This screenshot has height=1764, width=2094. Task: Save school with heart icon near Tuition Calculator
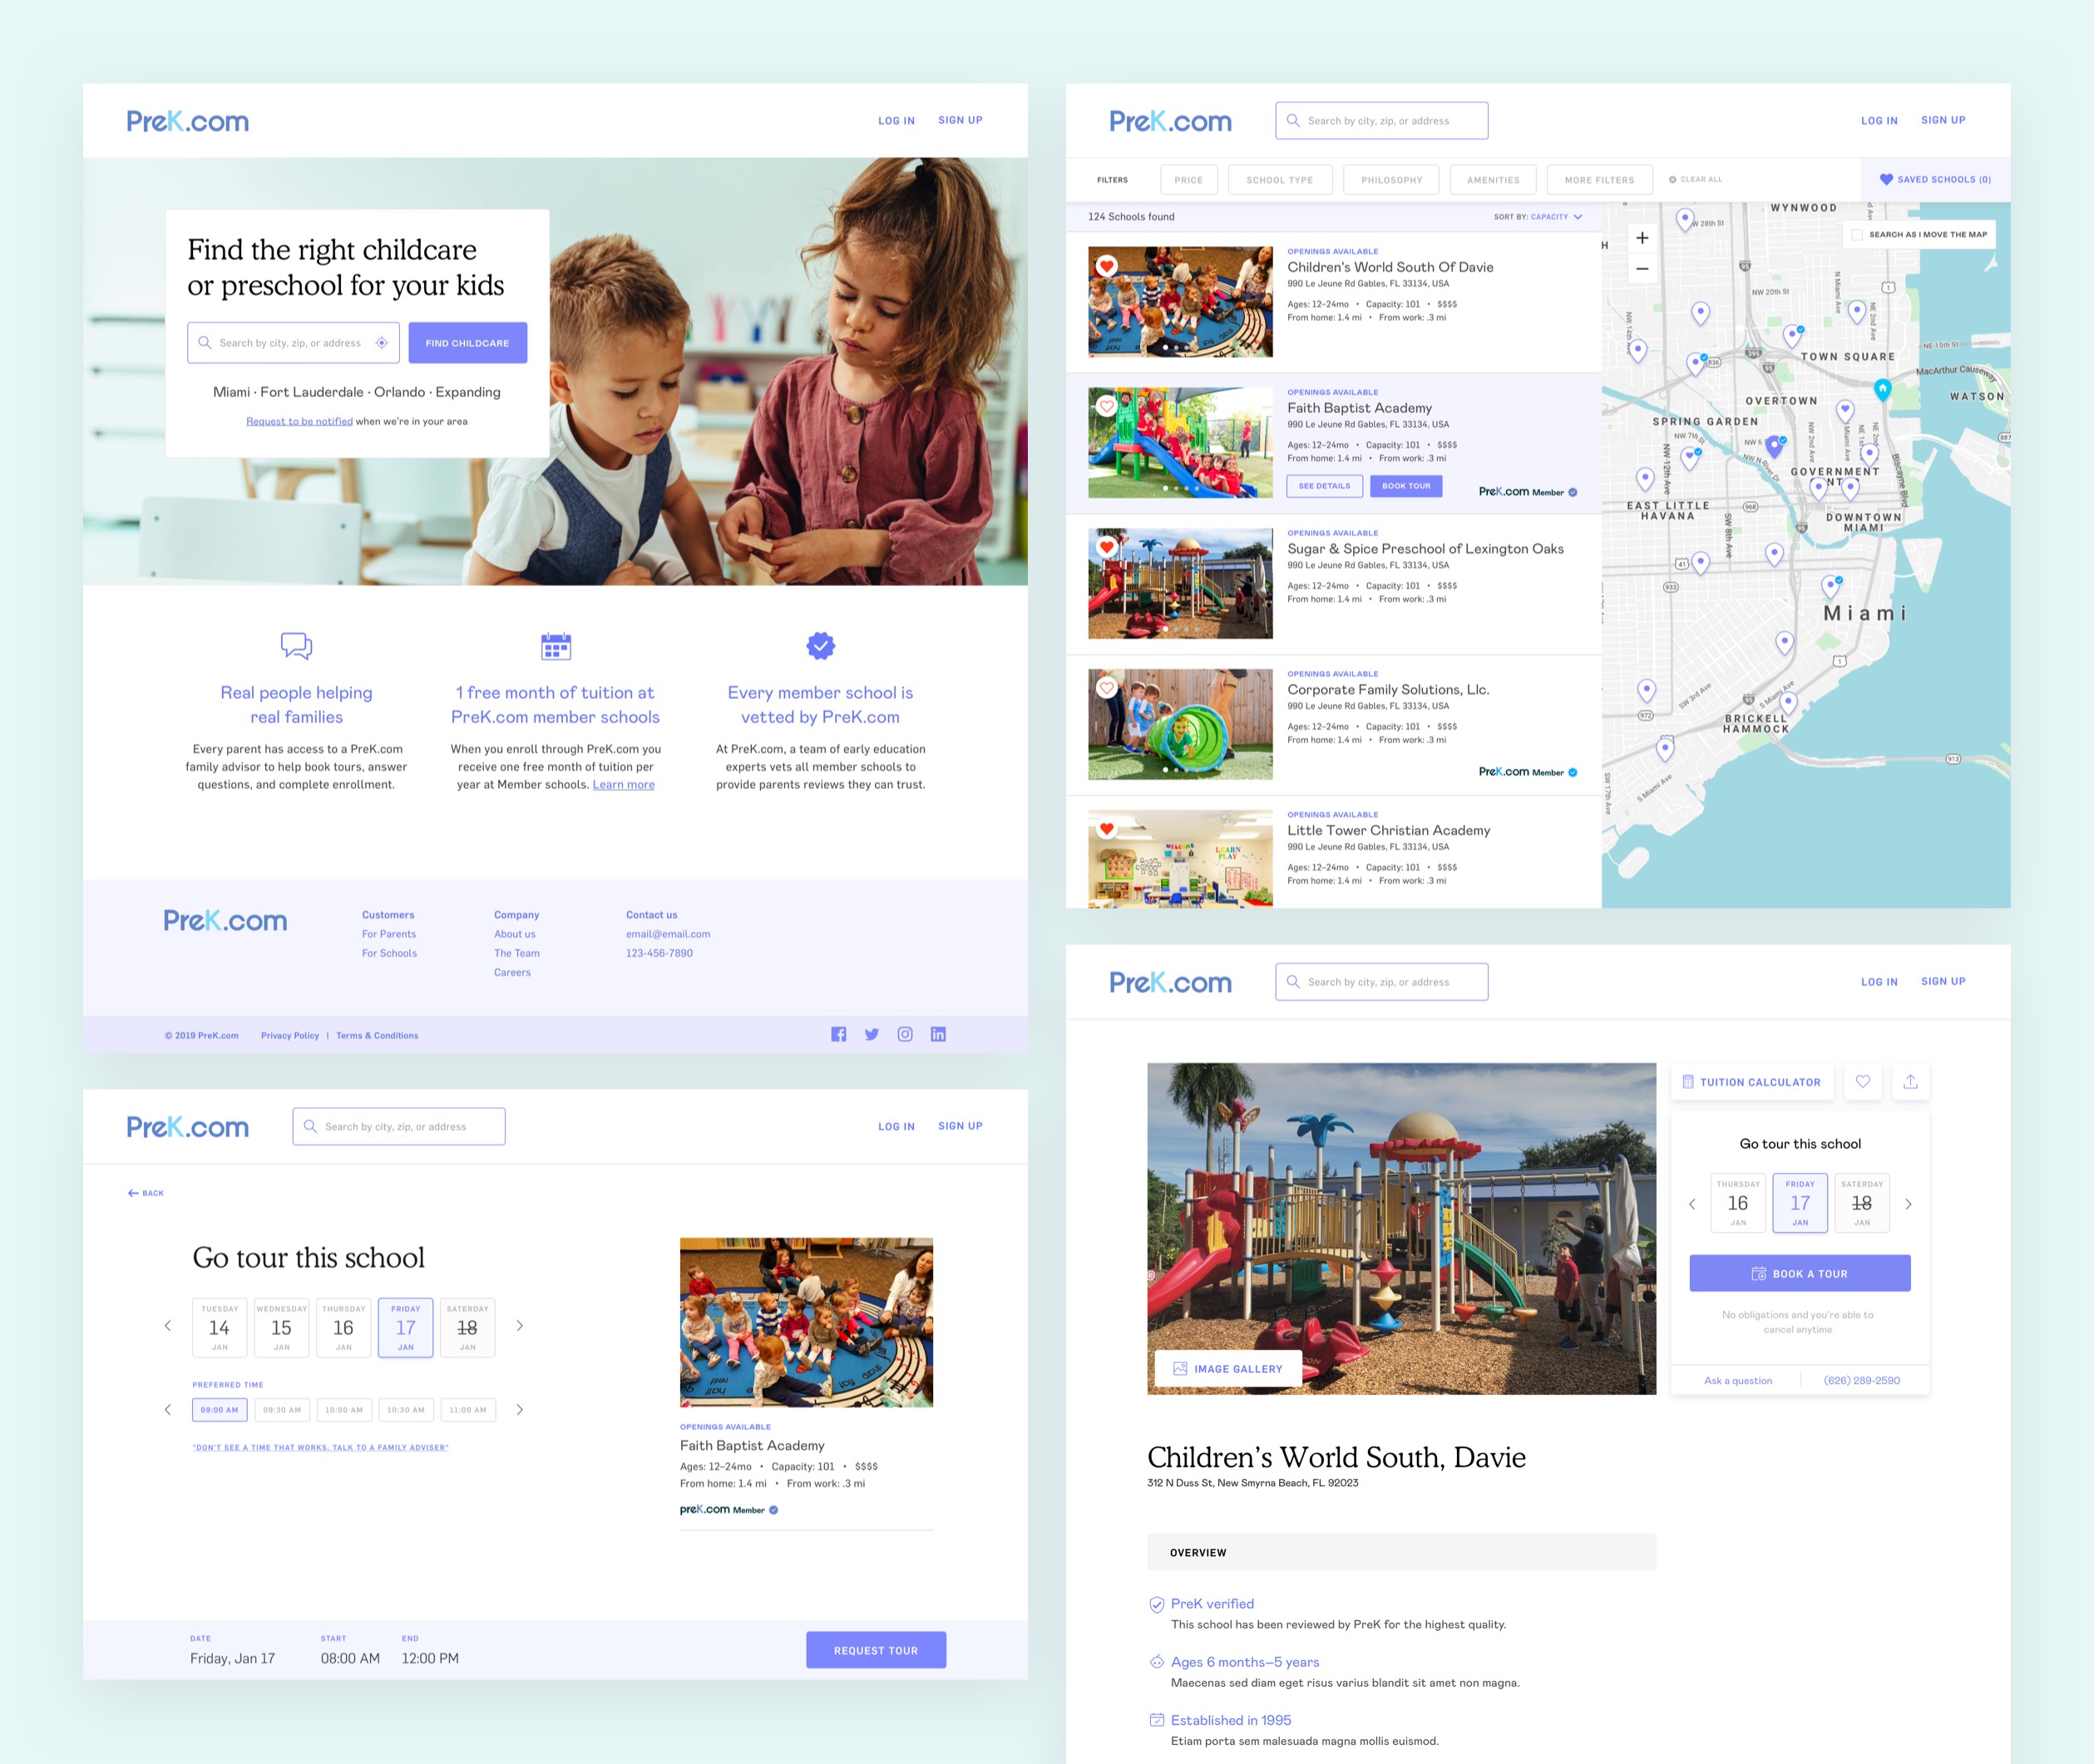(1862, 1081)
